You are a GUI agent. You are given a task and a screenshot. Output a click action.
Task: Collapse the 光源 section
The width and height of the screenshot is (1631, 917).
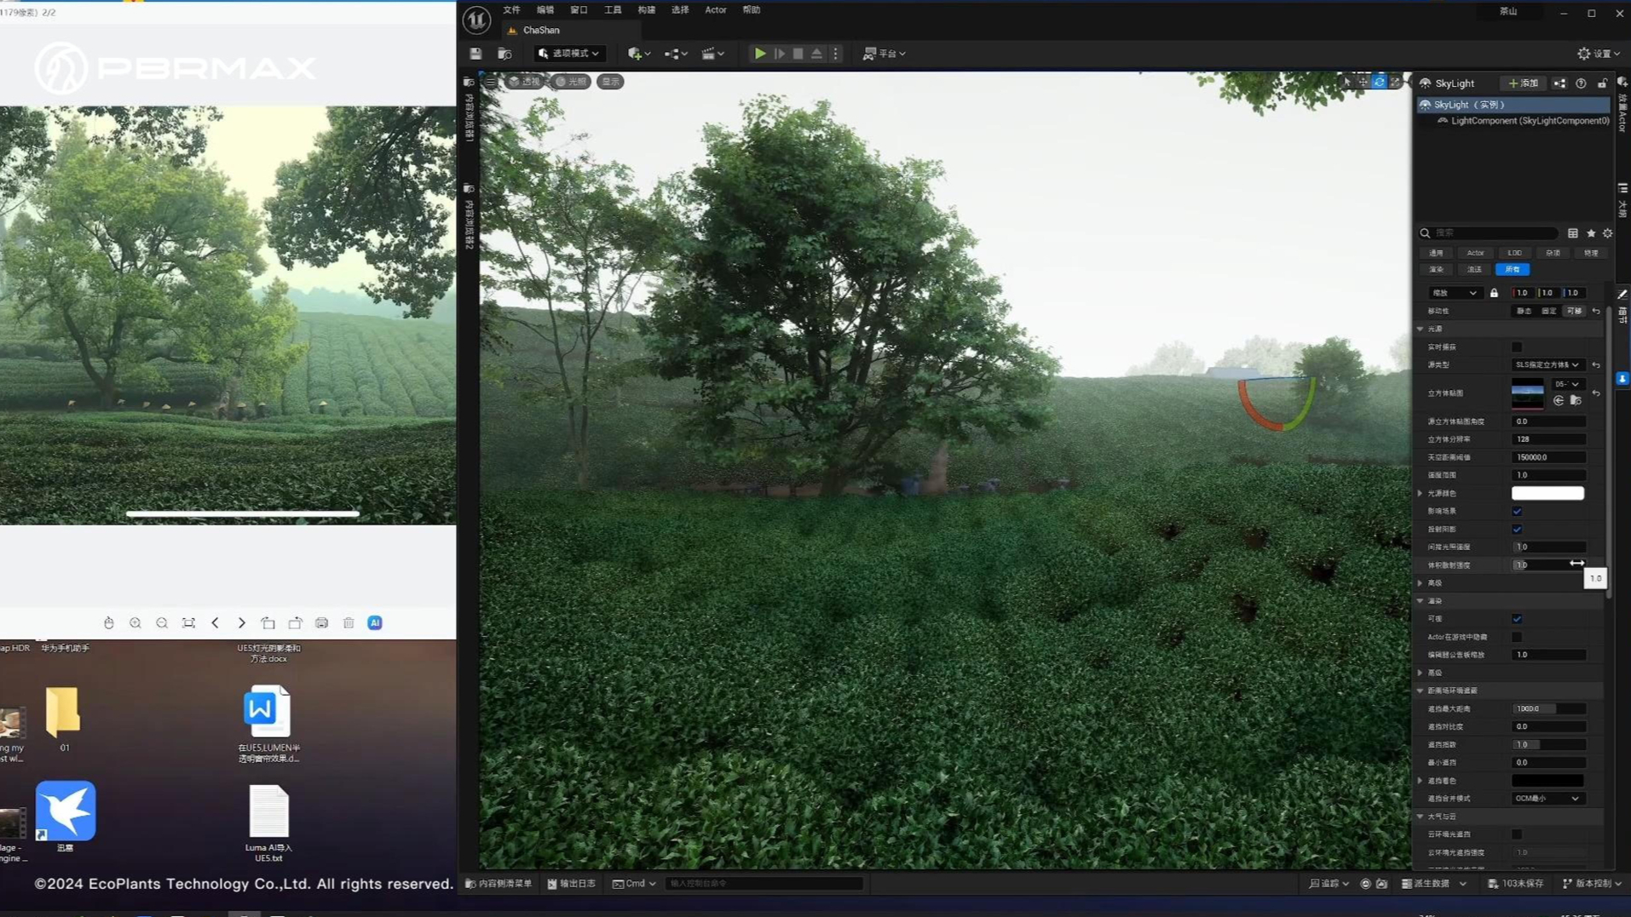[x=1421, y=329]
